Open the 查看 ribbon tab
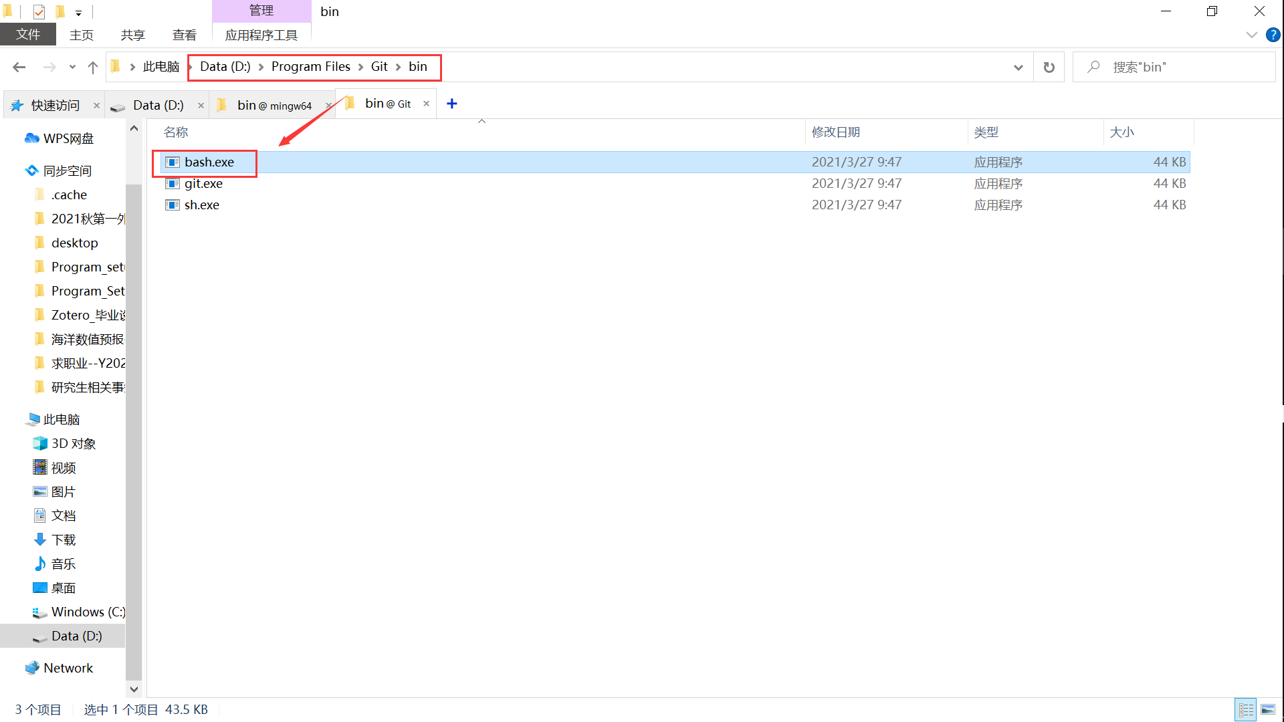 point(184,35)
